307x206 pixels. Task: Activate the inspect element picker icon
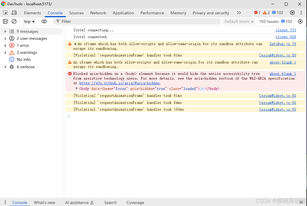(5, 13)
